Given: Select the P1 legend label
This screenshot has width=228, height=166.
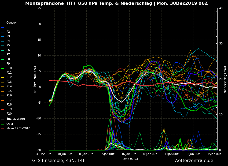Looking at the screenshot, I should click(8, 27).
